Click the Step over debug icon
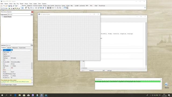 click(x=17, y=8)
